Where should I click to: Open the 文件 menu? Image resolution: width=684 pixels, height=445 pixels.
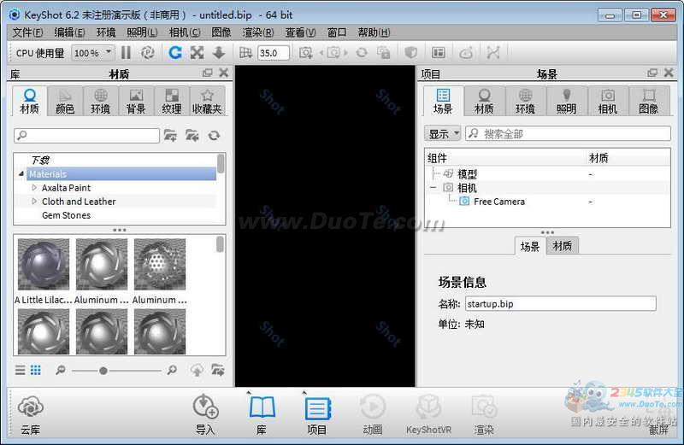[27, 32]
